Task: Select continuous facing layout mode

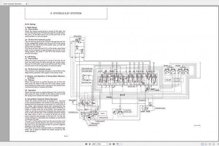Action: pyautogui.click(x=214, y=144)
